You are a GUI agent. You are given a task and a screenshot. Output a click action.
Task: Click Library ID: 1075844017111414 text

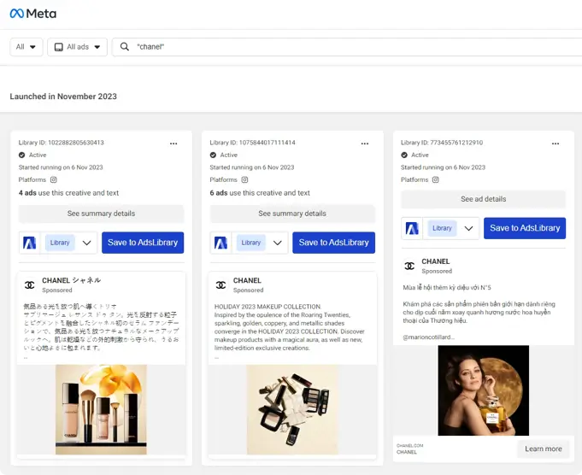pyautogui.click(x=252, y=143)
